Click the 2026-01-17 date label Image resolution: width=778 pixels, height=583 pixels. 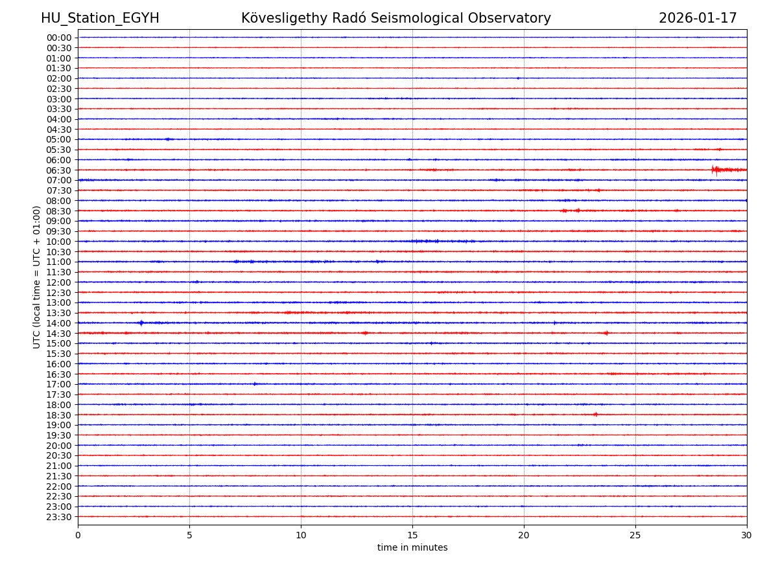[698, 18]
